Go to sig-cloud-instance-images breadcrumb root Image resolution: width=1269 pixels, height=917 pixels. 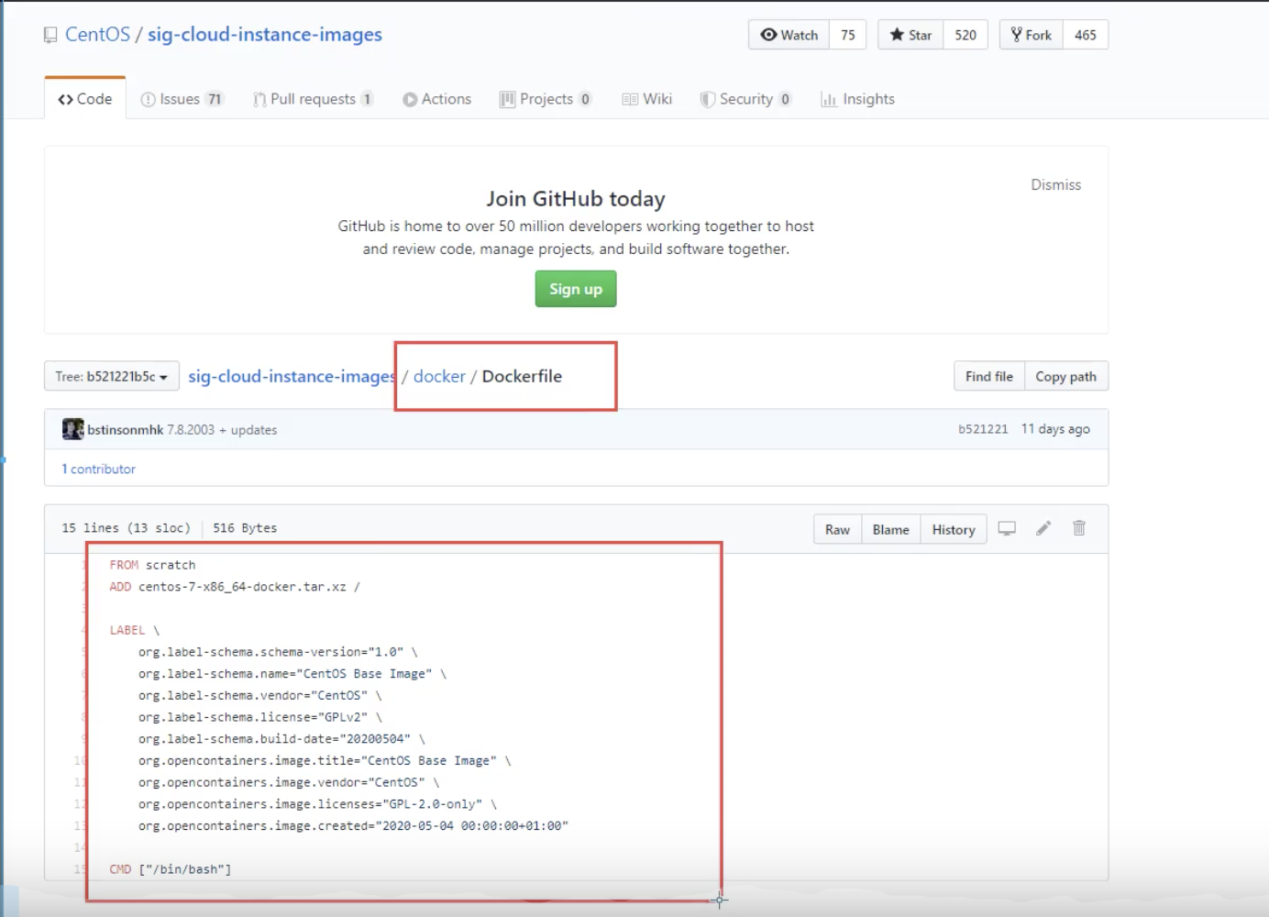pyautogui.click(x=292, y=376)
